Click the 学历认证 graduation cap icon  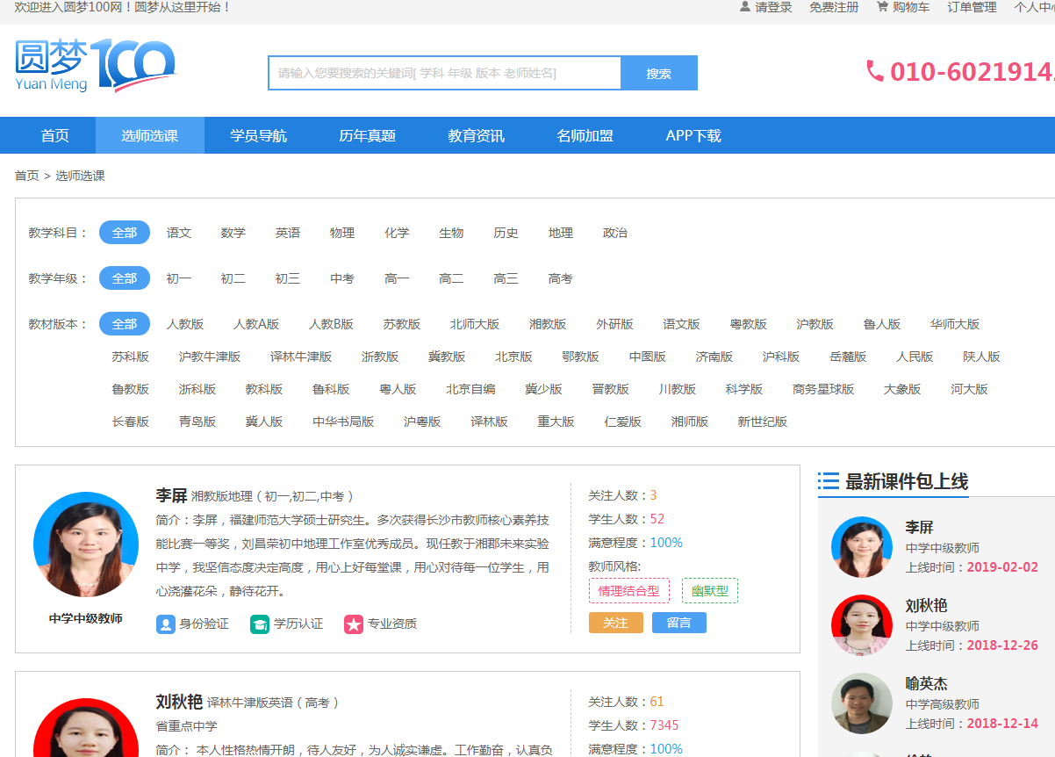click(260, 624)
